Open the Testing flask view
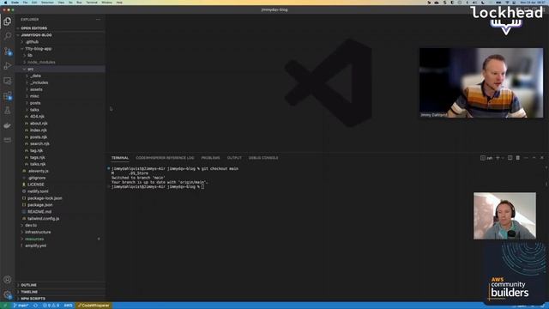The image size is (549, 309). tap(8, 111)
